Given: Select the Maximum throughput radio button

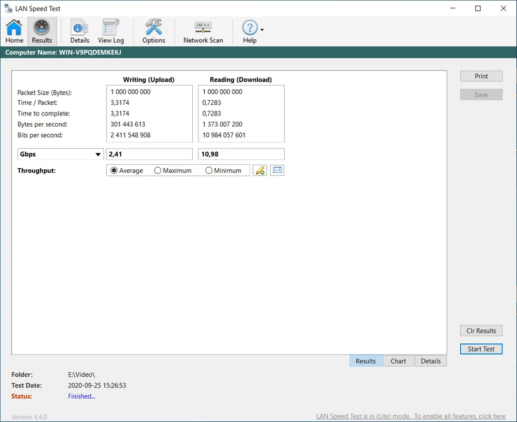Looking at the screenshot, I should click(x=158, y=171).
